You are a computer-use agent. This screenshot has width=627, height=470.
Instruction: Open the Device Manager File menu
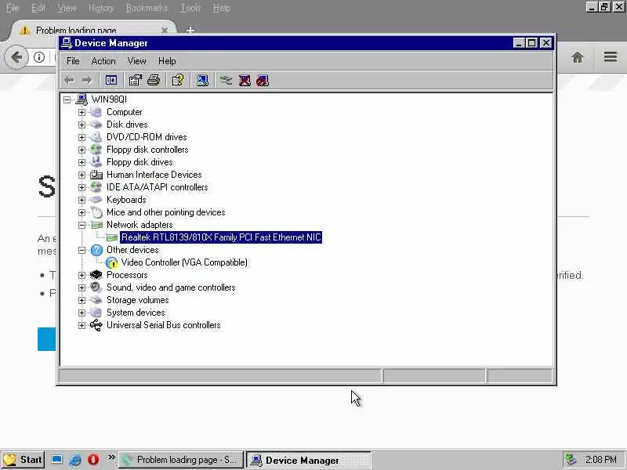click(x=73, y=61)
